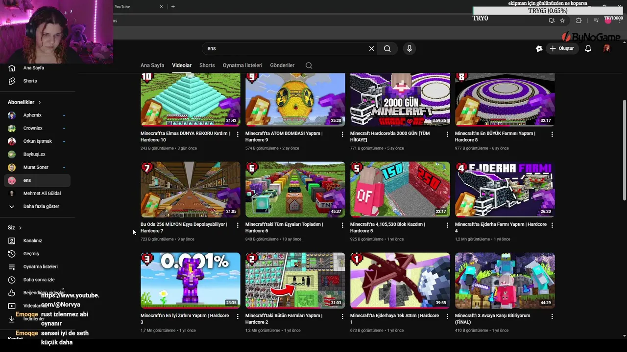Expand the Abonelikler section chevron
Image resolution: width=627 pixels, height=352 pixels.
point(39,102)
